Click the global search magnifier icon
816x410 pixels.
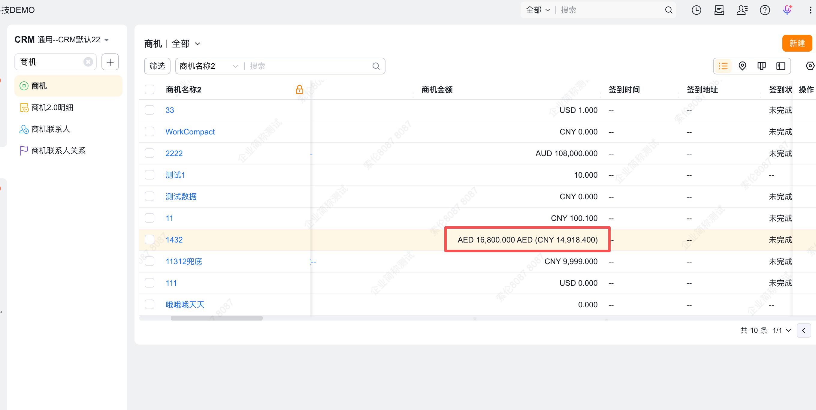coord(669,10)
